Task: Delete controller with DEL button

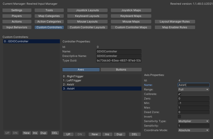Action: point(55,133)
